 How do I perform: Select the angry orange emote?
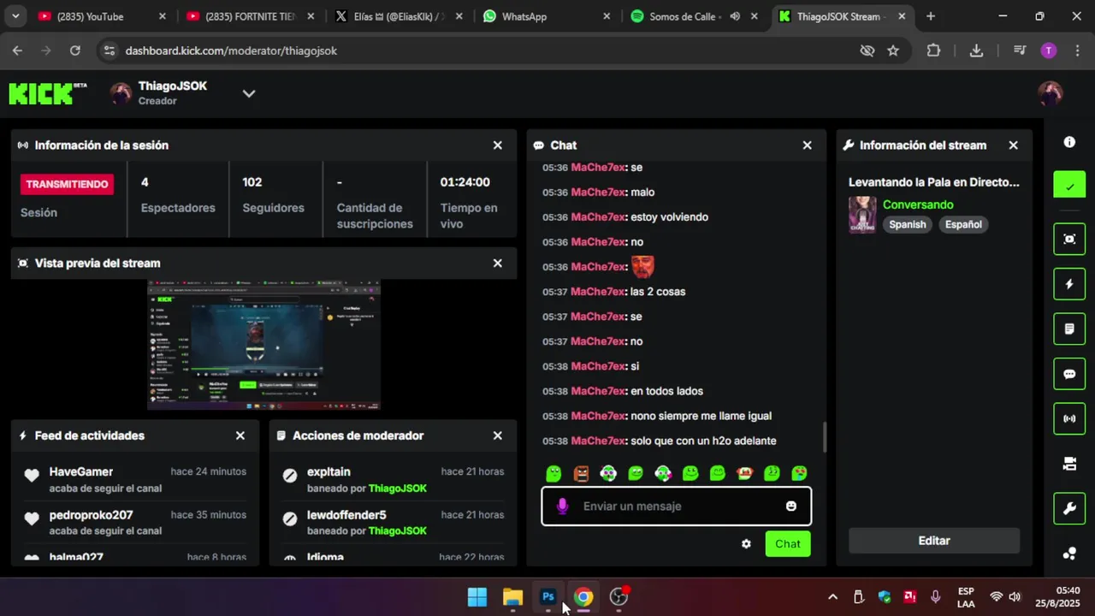click(581, 473)
